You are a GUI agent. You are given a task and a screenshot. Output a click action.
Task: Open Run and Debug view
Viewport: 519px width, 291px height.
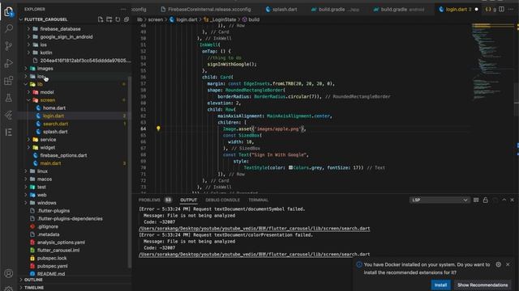point(9,63)
